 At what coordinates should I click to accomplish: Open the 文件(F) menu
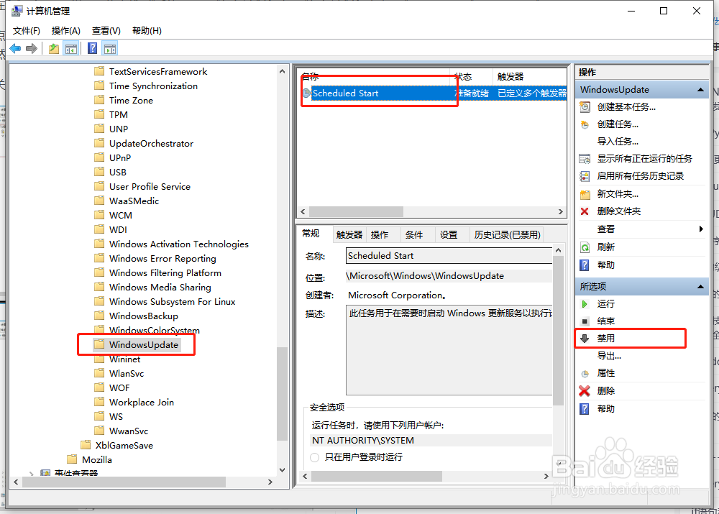coord(27,31)
